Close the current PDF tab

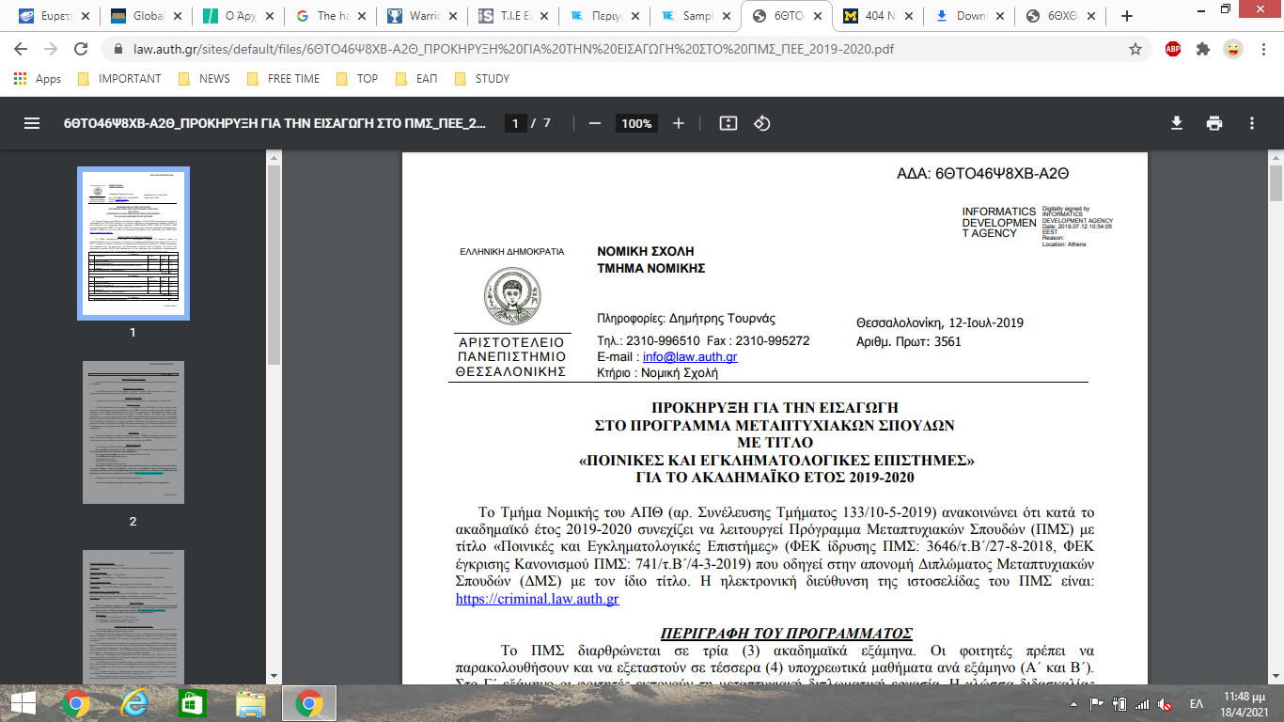[x=820, y=16]
